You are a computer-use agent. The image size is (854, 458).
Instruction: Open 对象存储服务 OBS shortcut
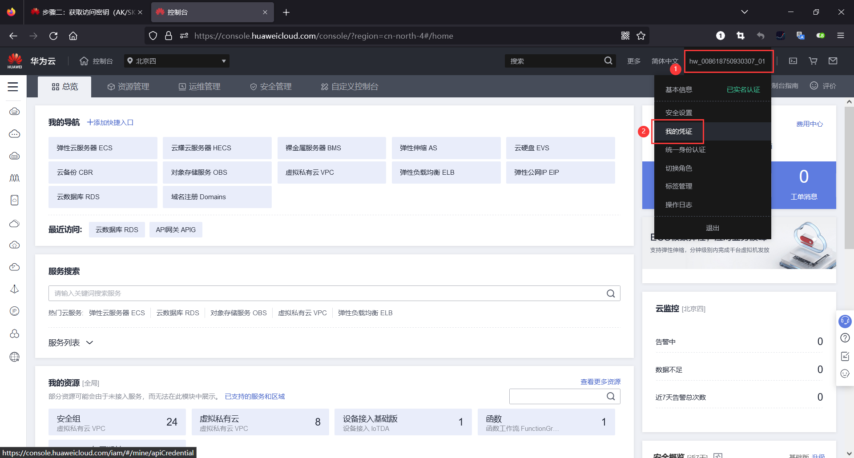(x=217, y=173)
